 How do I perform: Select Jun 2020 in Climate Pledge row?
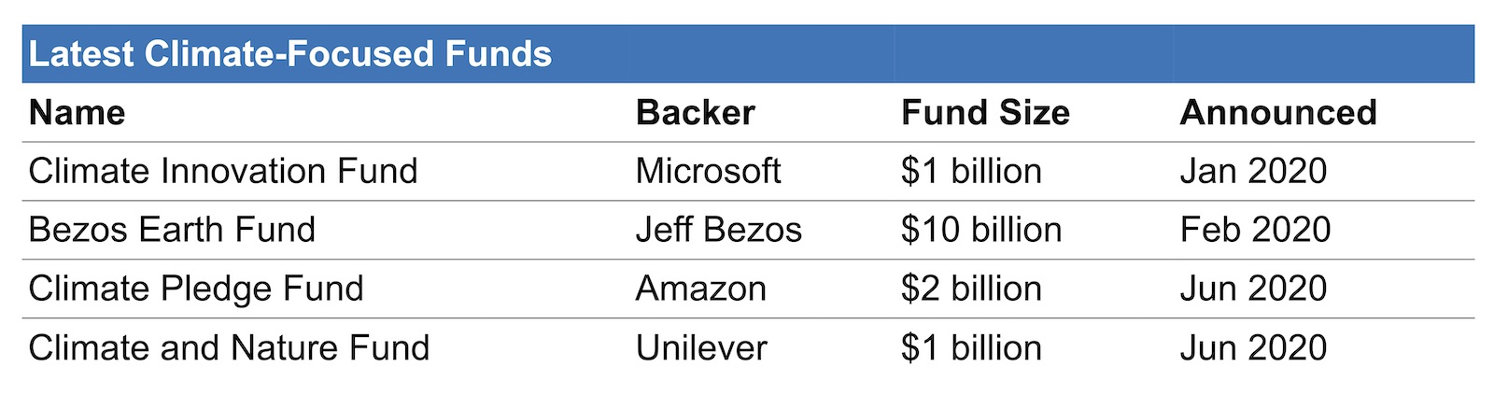pos(1253,289)
